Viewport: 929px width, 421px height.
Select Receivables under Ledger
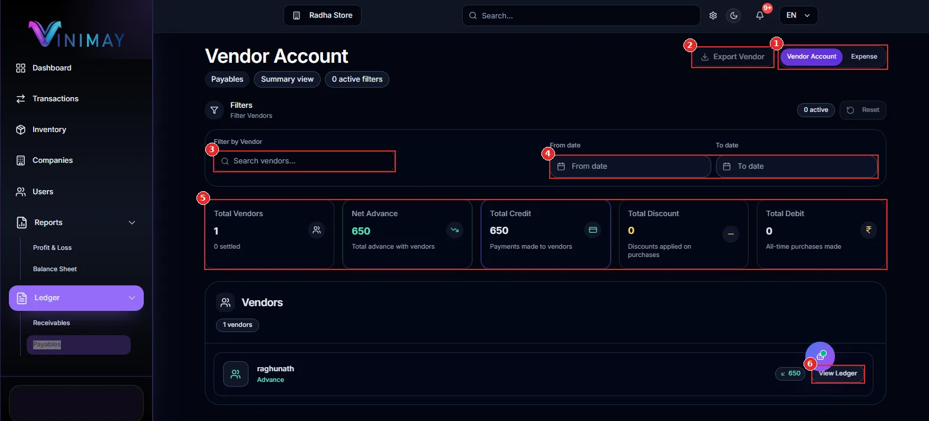pyautogui.click(x=51, y=323)
